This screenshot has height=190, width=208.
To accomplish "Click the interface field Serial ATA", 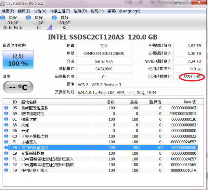I will click(x=104, y=61).
